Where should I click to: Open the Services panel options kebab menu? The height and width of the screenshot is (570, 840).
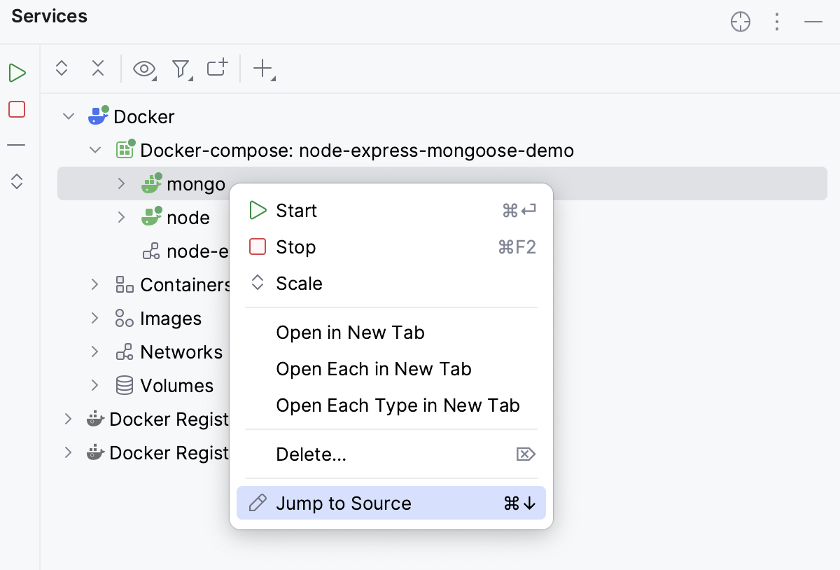pos(777,22)
